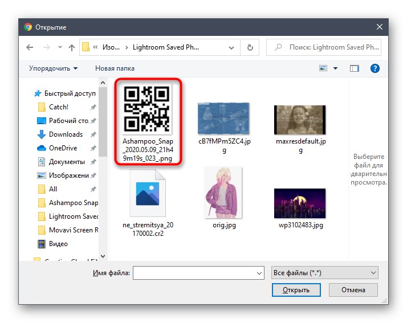Click the Документы document icon
The width and height of the screenshot is (407, 323).
(42, 162)
